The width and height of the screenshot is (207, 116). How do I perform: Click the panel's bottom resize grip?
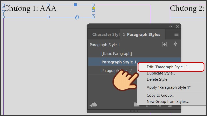(134, 111)
